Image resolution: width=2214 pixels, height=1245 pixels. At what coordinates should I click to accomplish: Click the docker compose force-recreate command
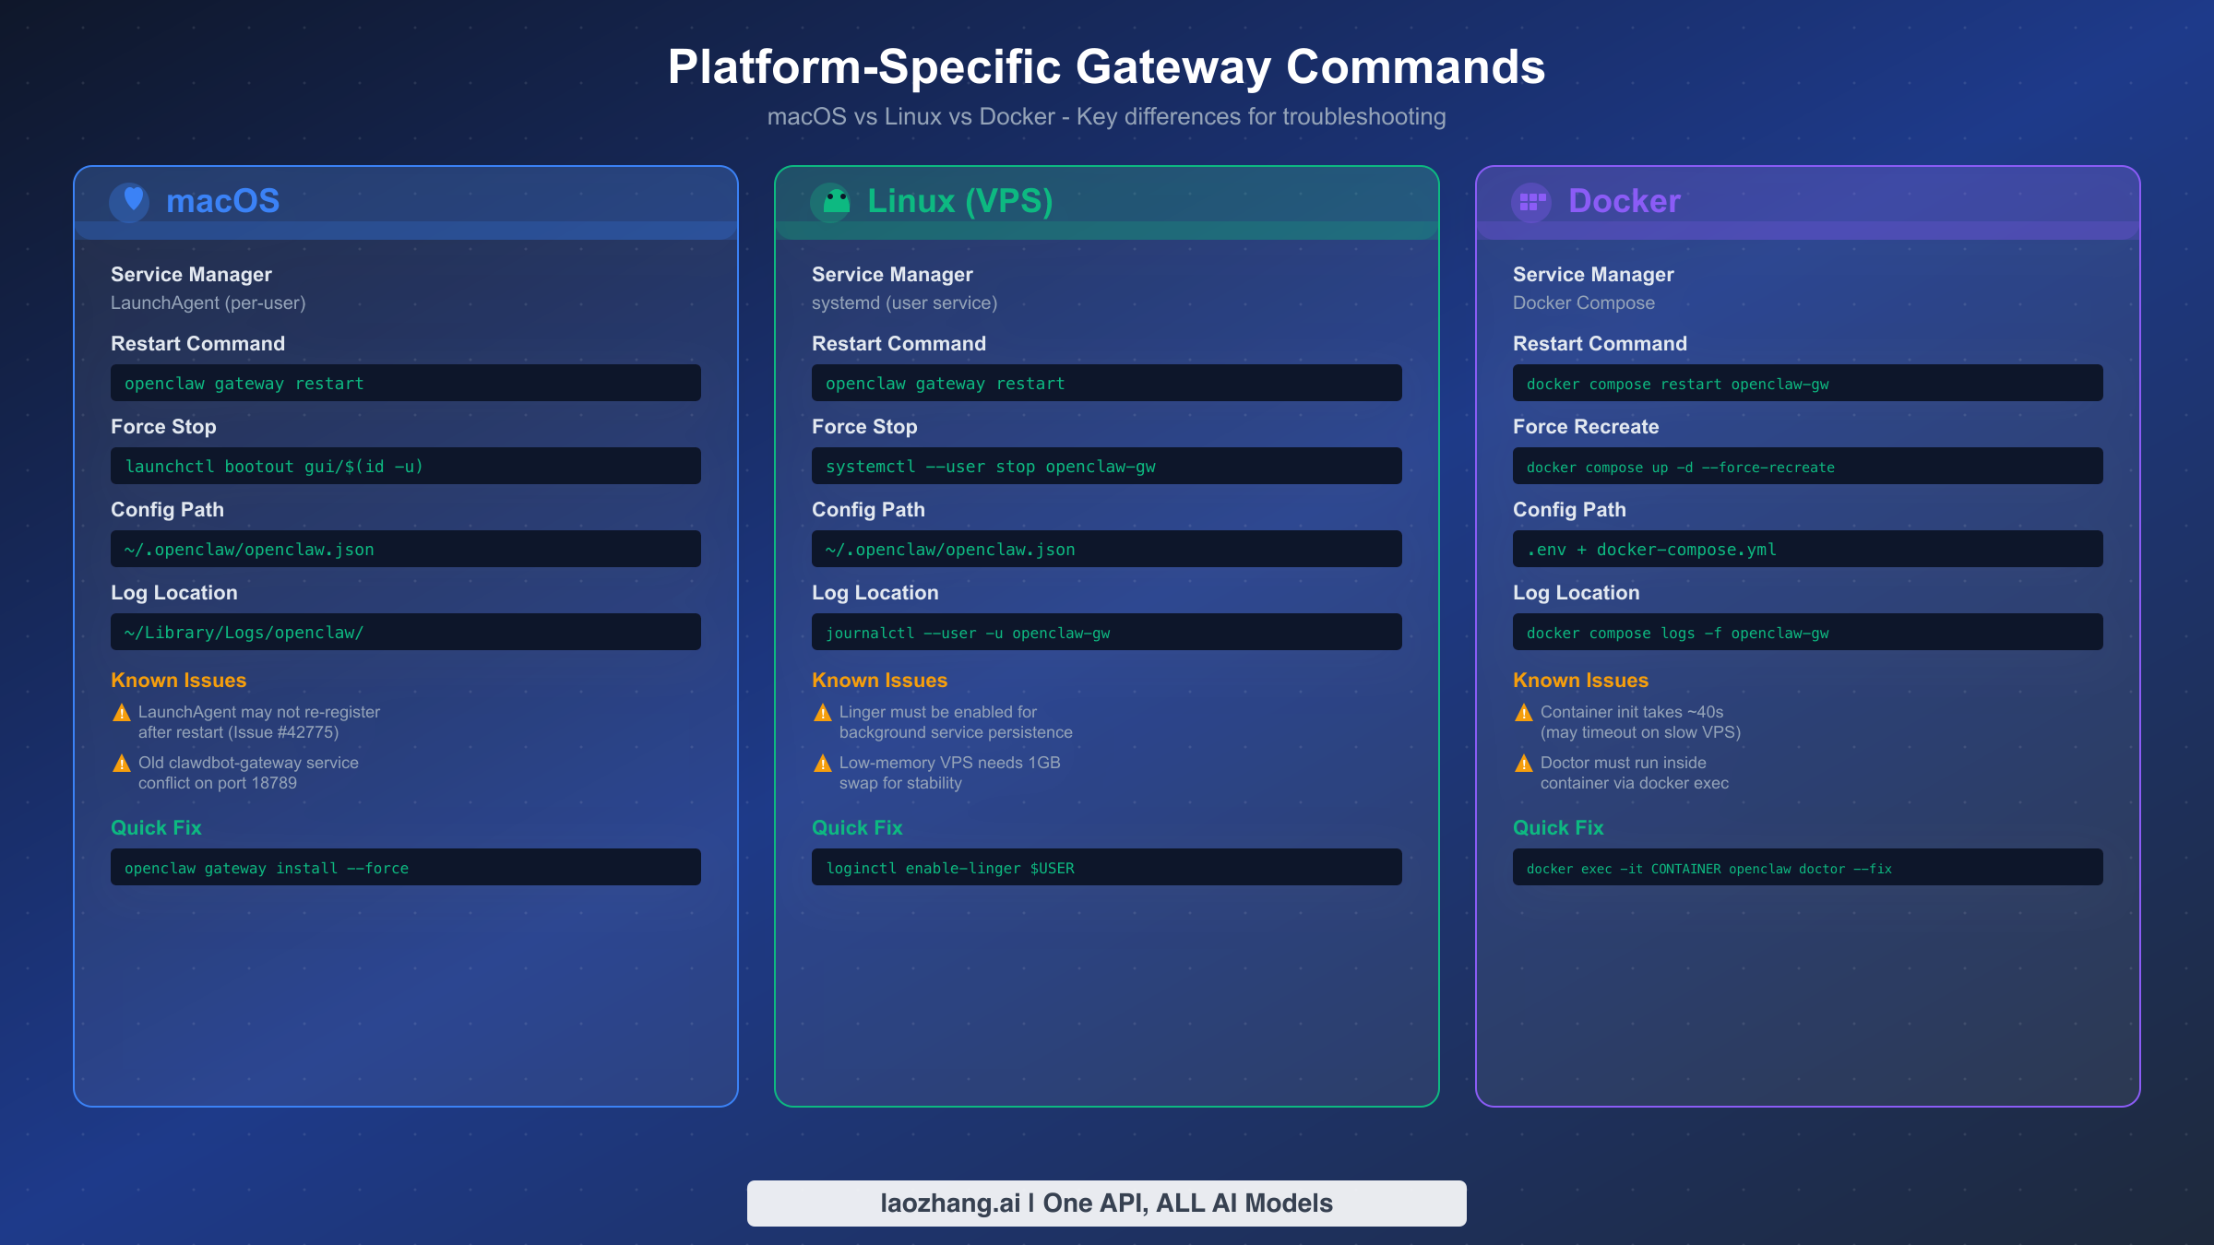pyautogui.click(x=1807, y=466)
